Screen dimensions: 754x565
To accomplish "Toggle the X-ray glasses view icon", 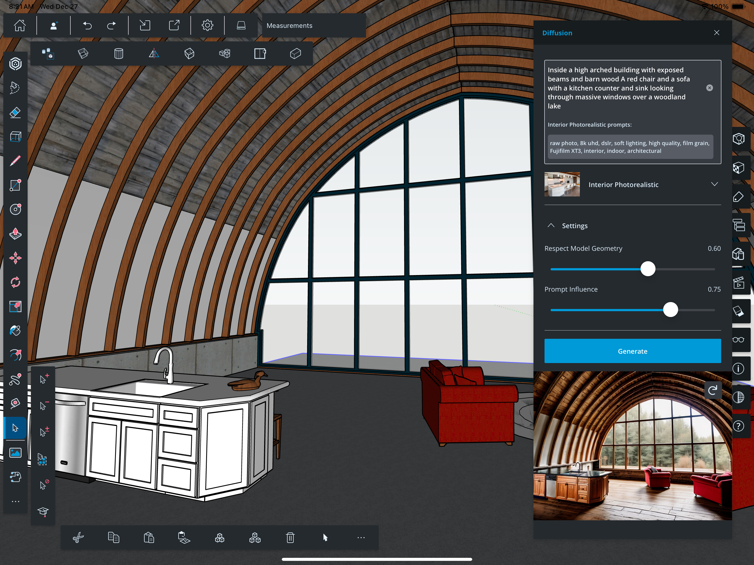I will (x=738, y=339).
